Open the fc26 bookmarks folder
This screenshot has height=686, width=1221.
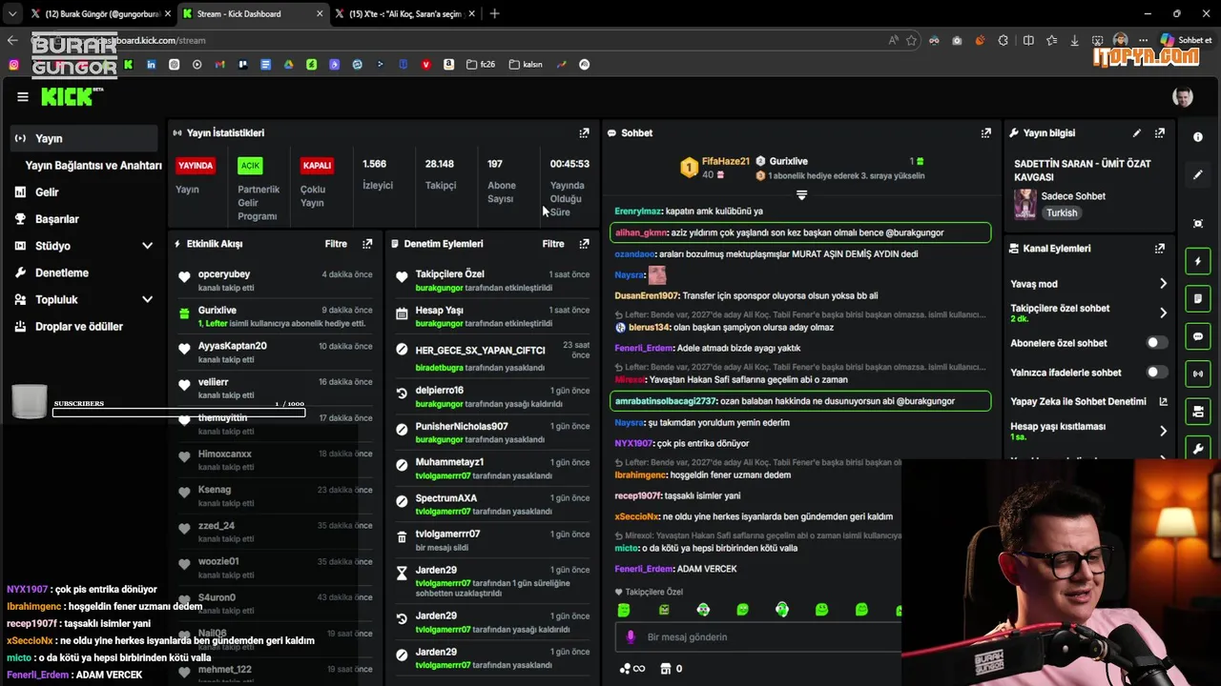[x=482, y=65]
